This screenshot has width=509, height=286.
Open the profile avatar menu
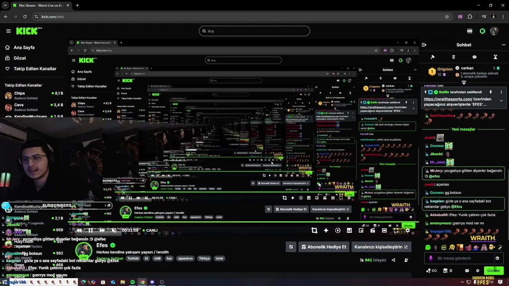click(x=494, y=31)
